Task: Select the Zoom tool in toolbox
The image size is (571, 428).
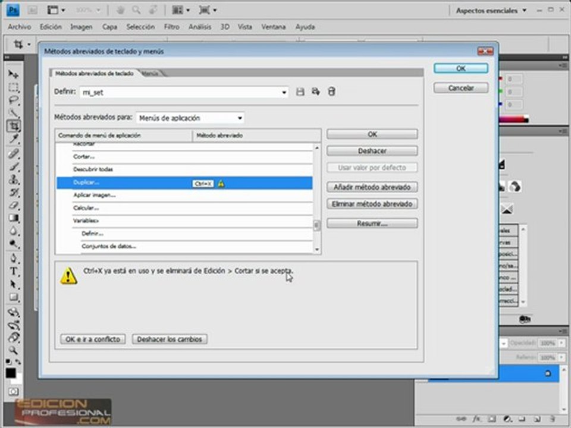Action: pos(14,350)
